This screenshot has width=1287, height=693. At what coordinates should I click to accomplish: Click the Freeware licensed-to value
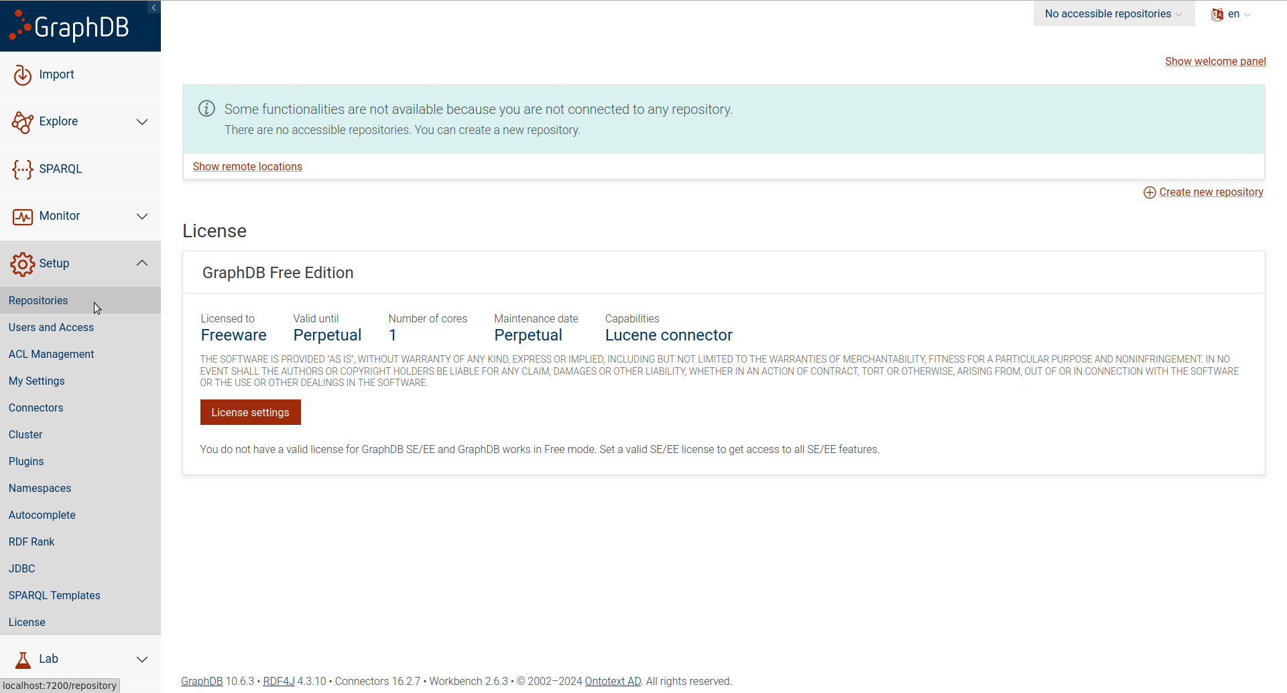[x=233, y=335]
